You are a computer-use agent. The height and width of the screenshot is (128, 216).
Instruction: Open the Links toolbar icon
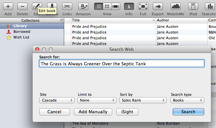(67, 6)
